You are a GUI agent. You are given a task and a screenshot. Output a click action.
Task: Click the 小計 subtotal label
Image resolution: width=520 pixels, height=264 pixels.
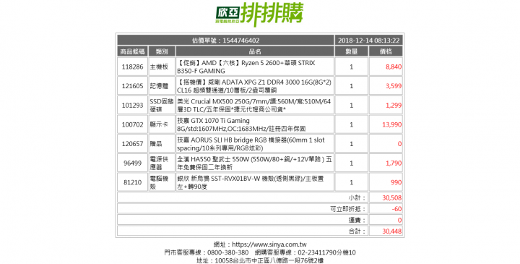(x=357, y=198)
